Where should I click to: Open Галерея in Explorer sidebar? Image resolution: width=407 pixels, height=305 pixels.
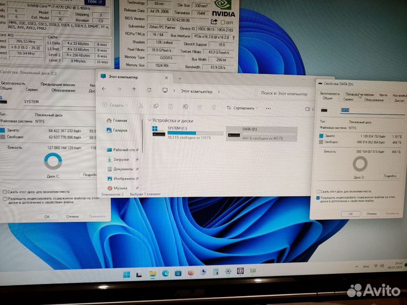coord(117,130)
